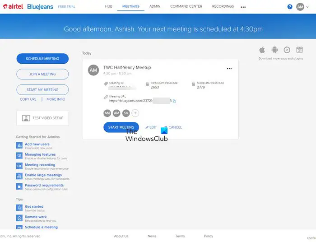
Task: Open the AM account avatar menu
Action: tap(300, 7)
